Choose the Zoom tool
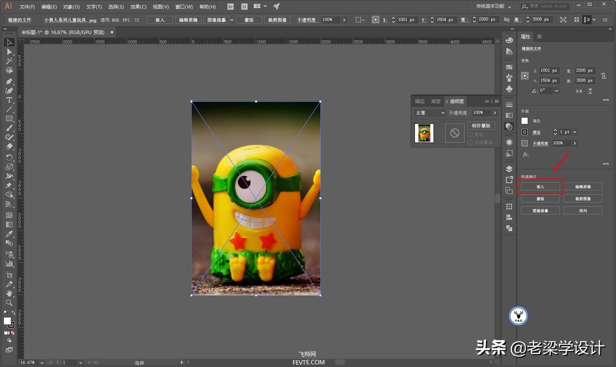Screen dimensions: 616x367 pos(9,303)
